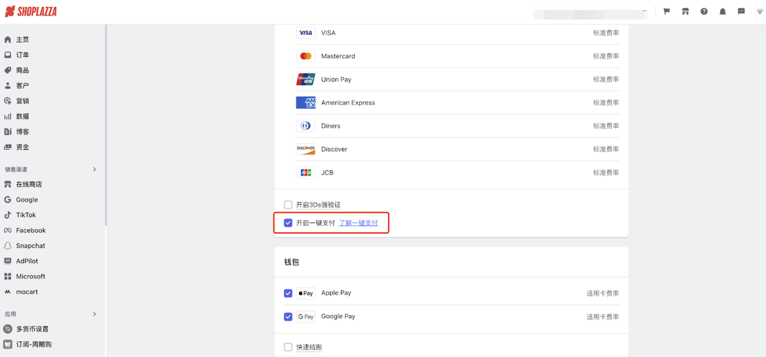Screen dimensions: 766x357
Task: Enable the 开启3Ds强验证 checkbox
Action: click(x=288, y=205)
